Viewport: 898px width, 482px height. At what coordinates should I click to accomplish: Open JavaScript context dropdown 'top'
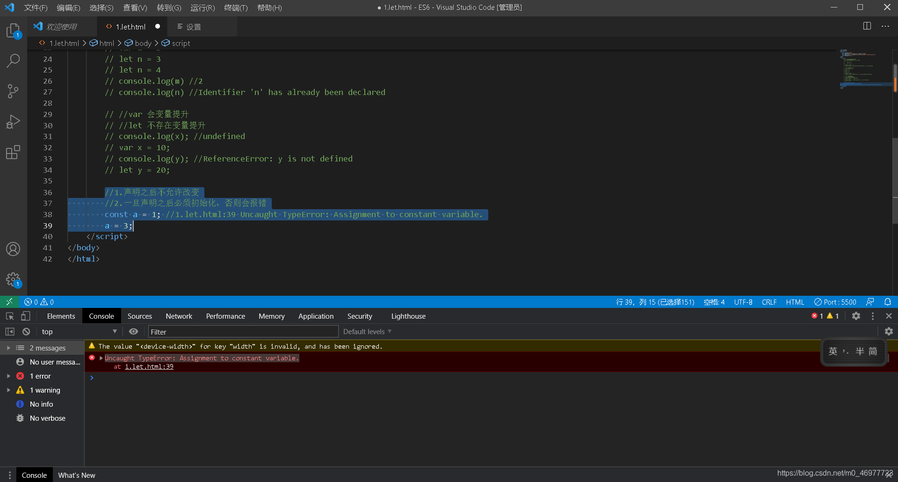[x=79, y=331]
